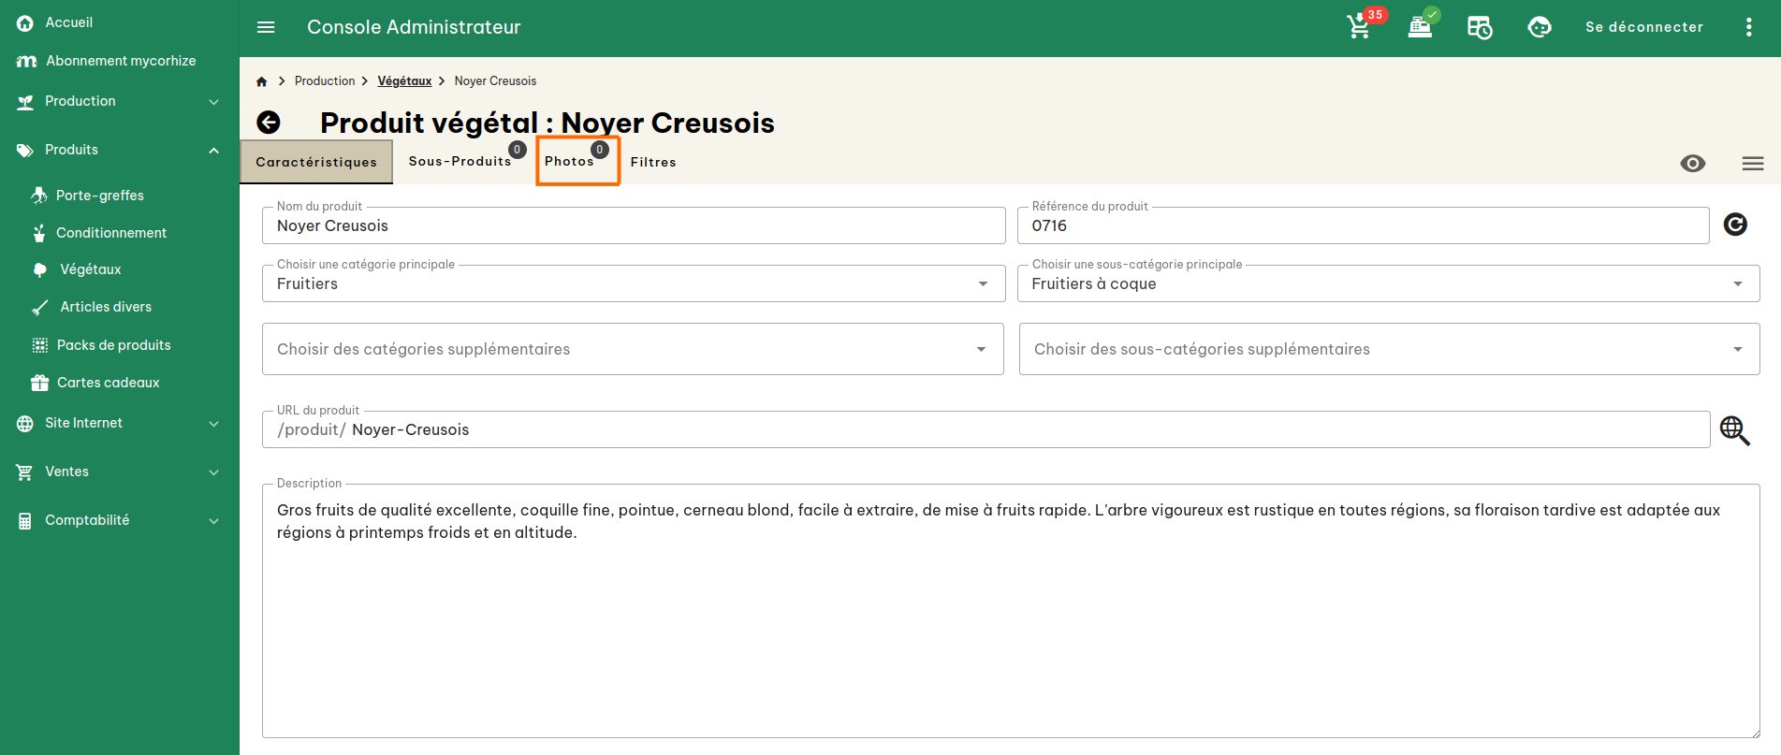Click the back arrow beside product title
The width and height of the screenshot is (1781, 755).
269,123
